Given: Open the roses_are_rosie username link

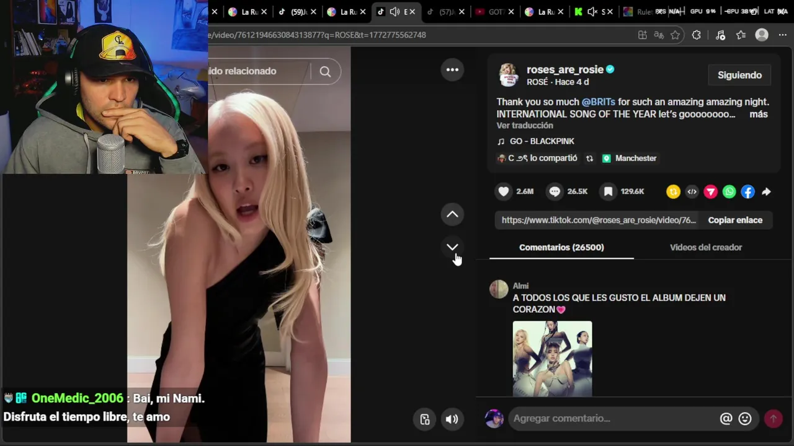Looking at the screenshot, I should click(x=564, y=70).
